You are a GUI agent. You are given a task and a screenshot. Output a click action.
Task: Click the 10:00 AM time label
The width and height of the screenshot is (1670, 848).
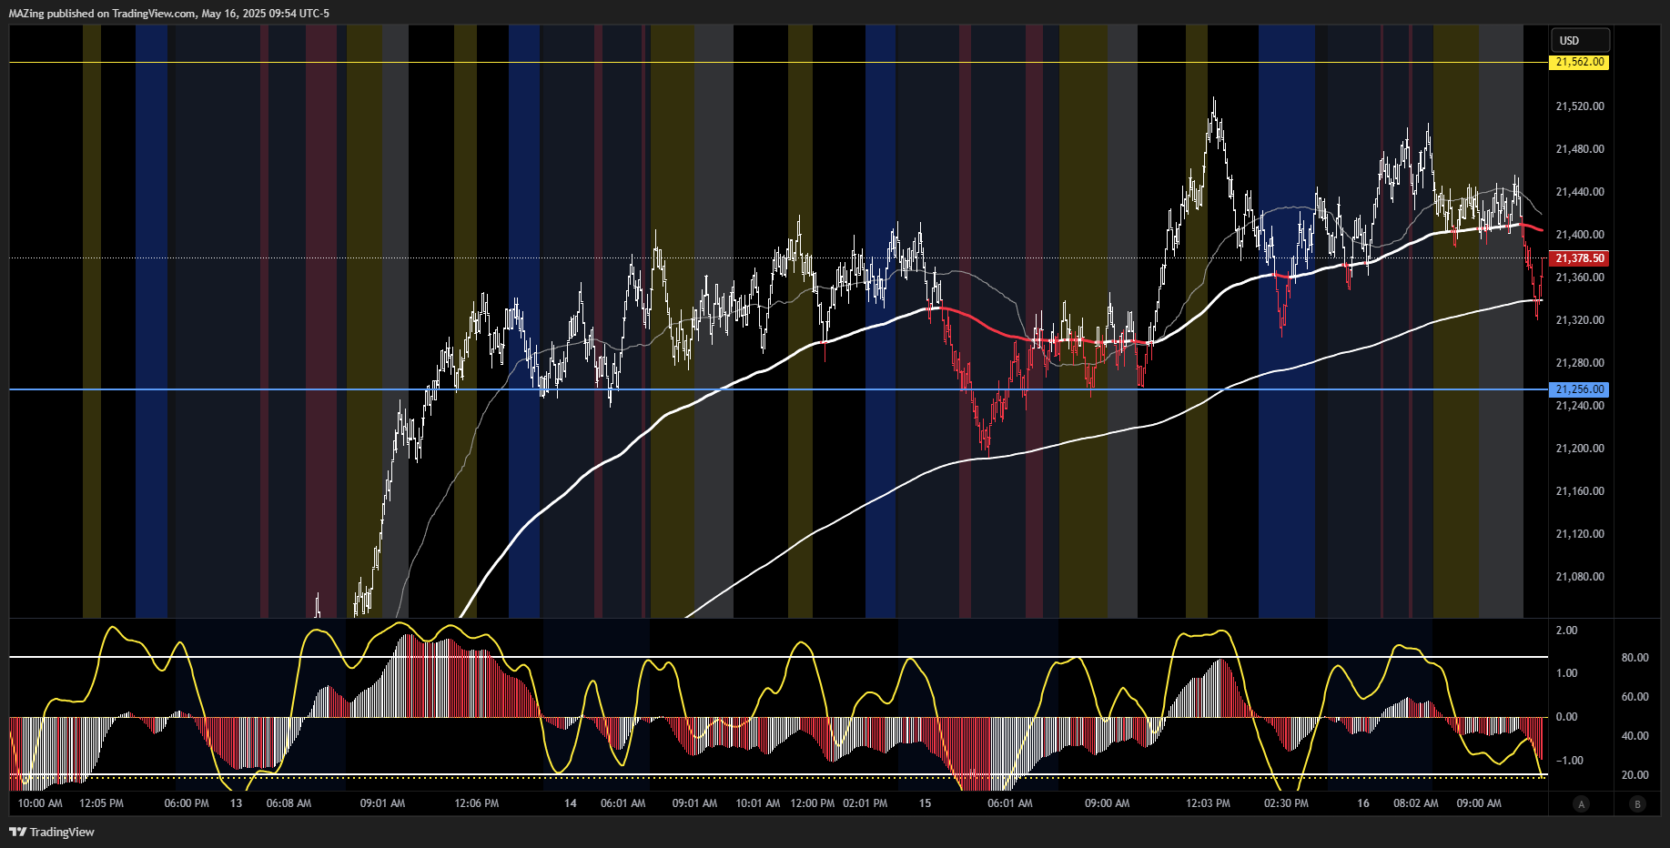40,803
